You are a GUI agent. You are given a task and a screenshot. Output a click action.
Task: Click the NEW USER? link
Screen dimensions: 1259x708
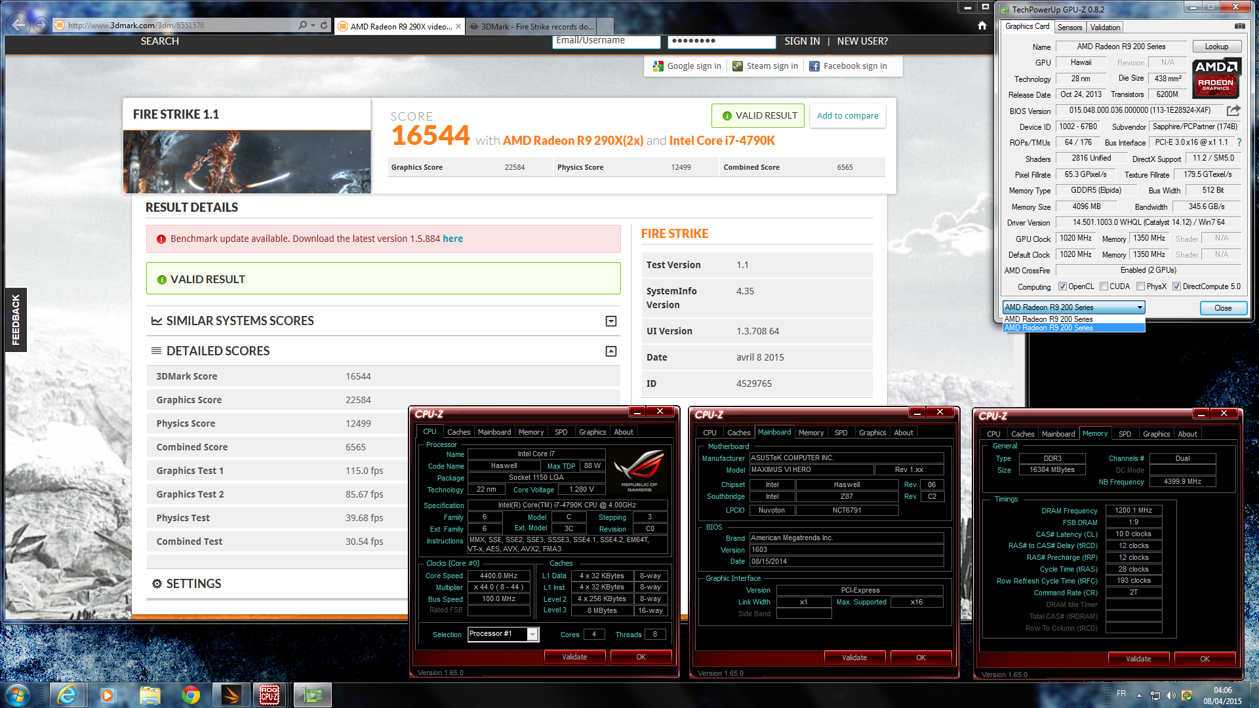[862, 41]
